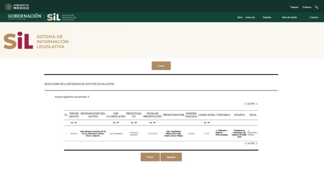
Task: Sort Sub-Clasificación descending arrow
Action: pos(118,123)
